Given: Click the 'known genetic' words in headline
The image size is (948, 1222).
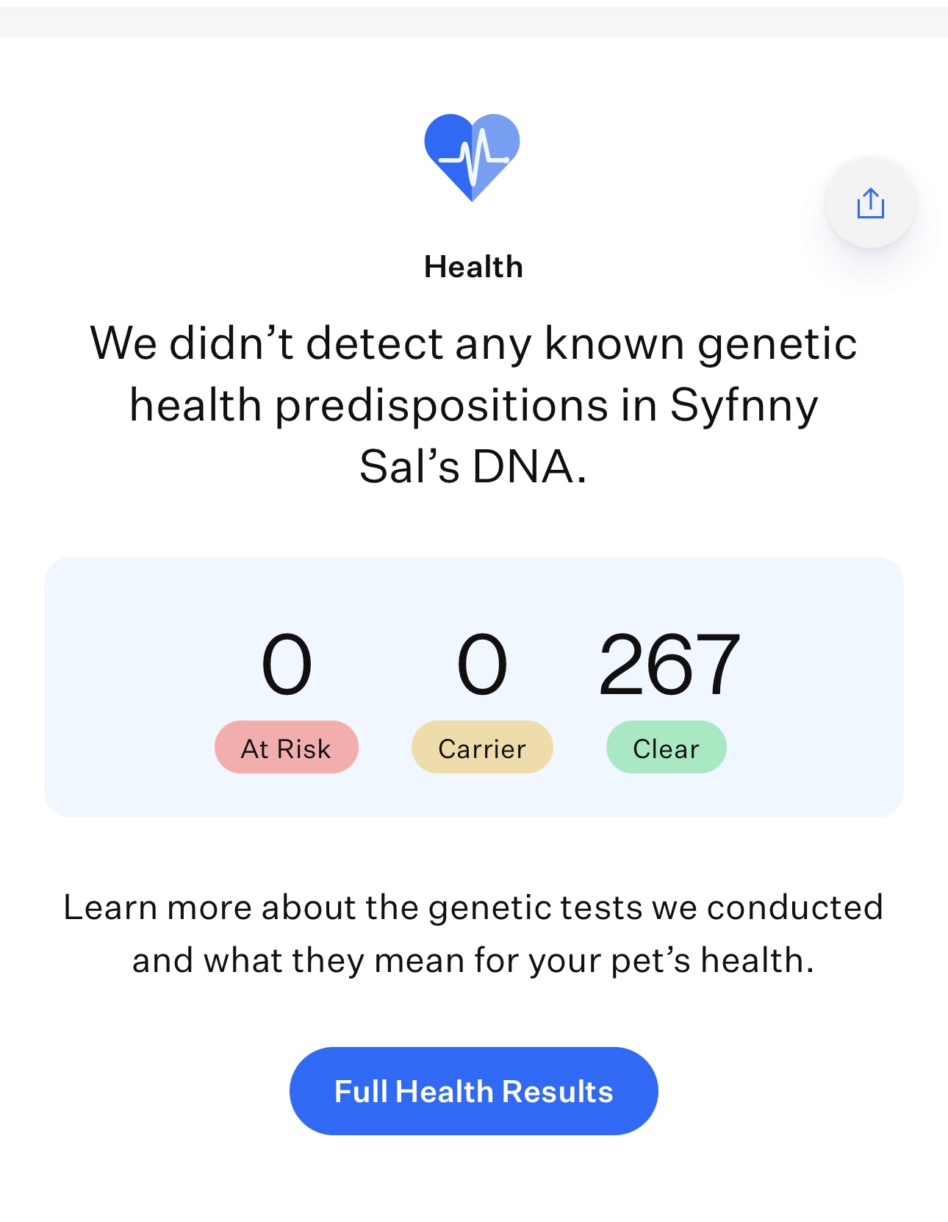Looking at the screenshot, I should point(700,343).
